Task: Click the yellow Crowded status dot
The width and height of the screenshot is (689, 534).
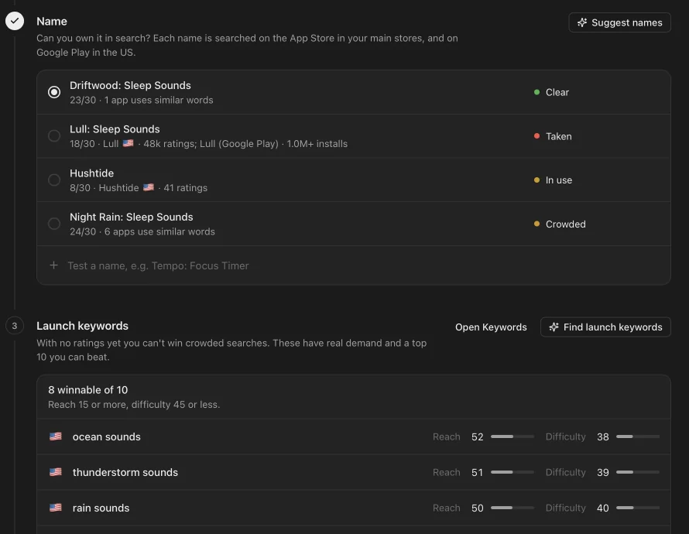Action: [536, 224]
